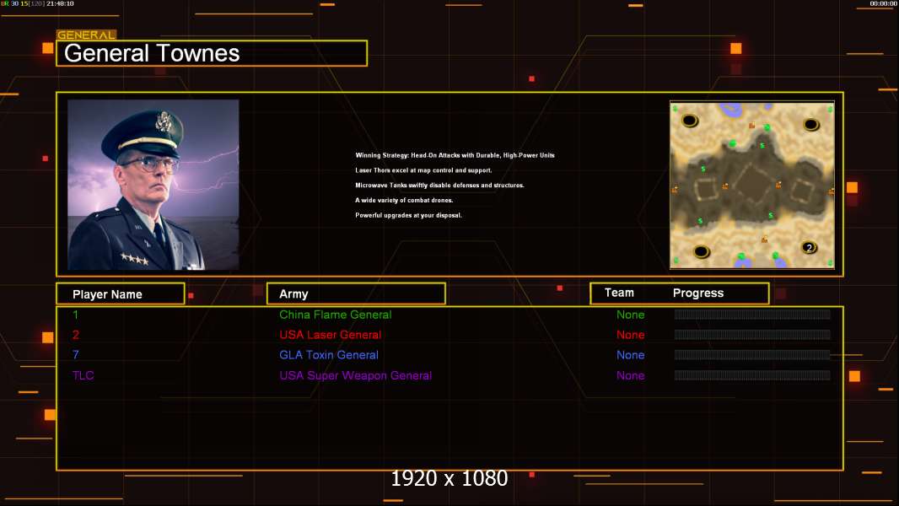Click team None for GLA Toxin General
The image size is (899, 506).
[x=630, y=355]
